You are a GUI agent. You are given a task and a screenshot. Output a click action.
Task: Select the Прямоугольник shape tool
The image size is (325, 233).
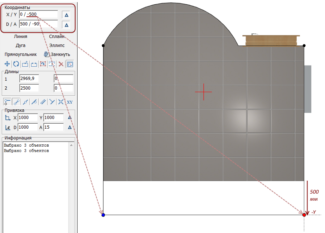coord(21,54)
